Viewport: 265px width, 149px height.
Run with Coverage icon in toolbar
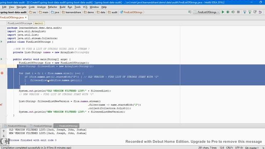(x=233, y=12)
